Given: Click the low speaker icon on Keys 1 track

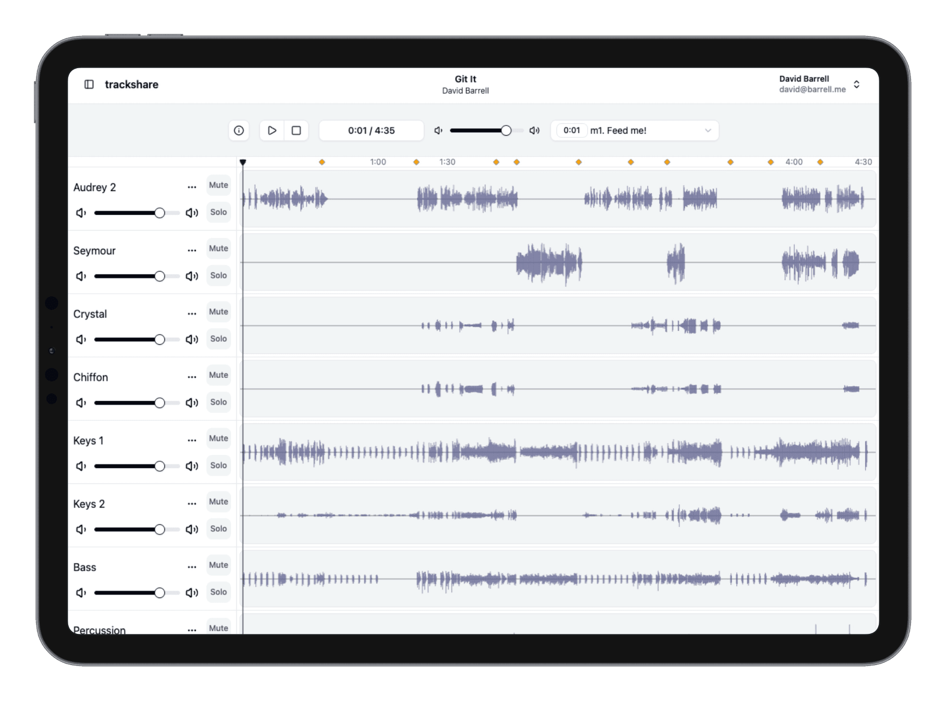Looking at the screenshot, I should pyautogui.click(x=80, y=466).
